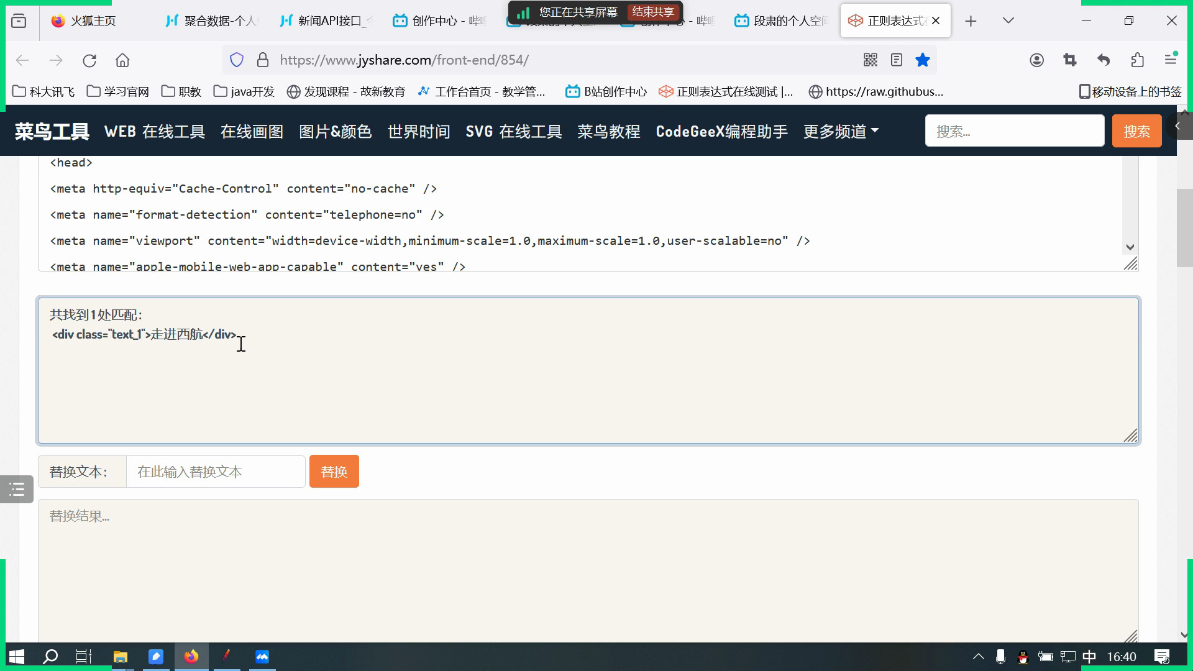
Task: Open the 学习官网 bookmark folder
Action: point(118,92)
